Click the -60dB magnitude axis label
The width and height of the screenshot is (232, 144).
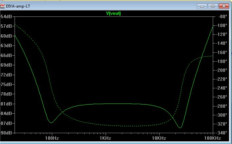pos(6,36)
